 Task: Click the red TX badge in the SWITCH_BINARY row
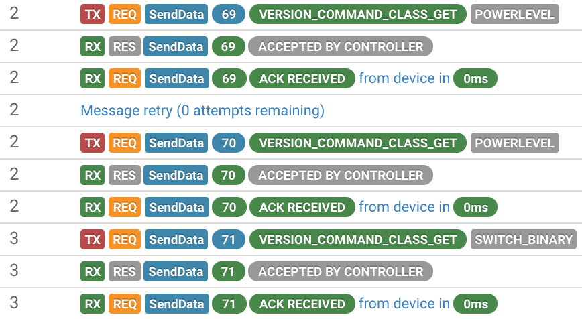tap(93, 239)
